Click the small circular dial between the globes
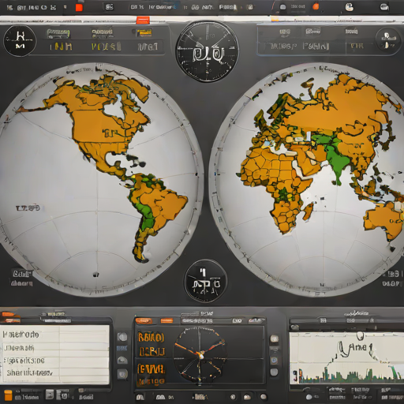 [206, 282]
